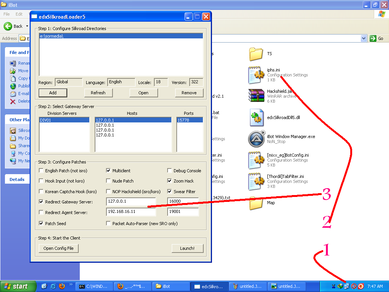Select the Map folder icon
Screen dimensions: 389x292
[256, 203]
